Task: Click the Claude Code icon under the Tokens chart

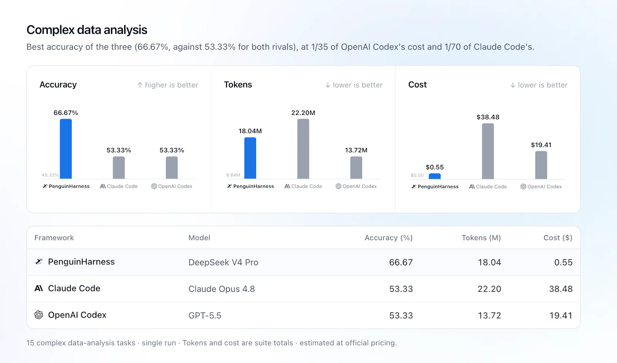Action: point(287,186)
